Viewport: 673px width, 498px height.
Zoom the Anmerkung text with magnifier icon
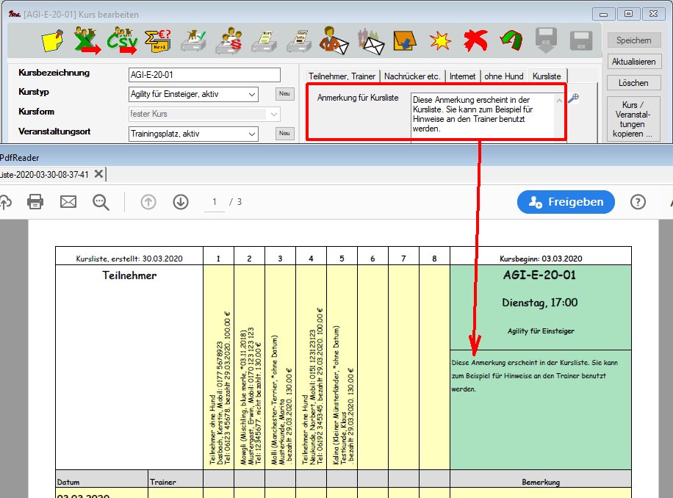point(573,98)
